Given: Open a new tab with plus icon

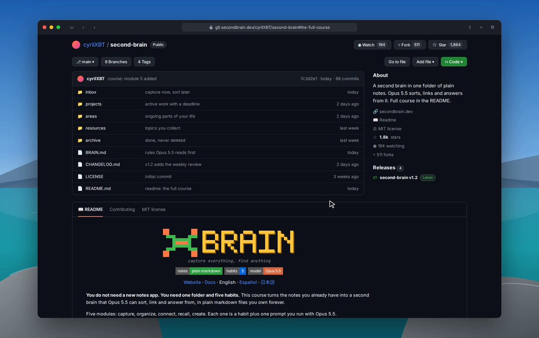Looking at the screenshot, I should click(481, 27).
